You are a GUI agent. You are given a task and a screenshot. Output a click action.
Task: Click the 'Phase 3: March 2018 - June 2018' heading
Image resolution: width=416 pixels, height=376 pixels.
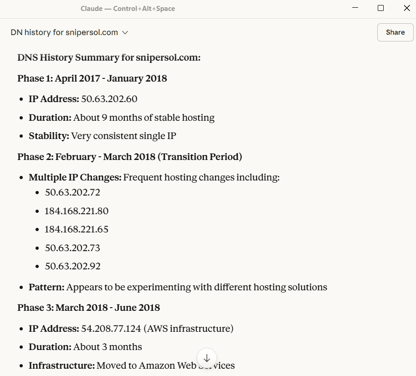(x=88, y=308)
